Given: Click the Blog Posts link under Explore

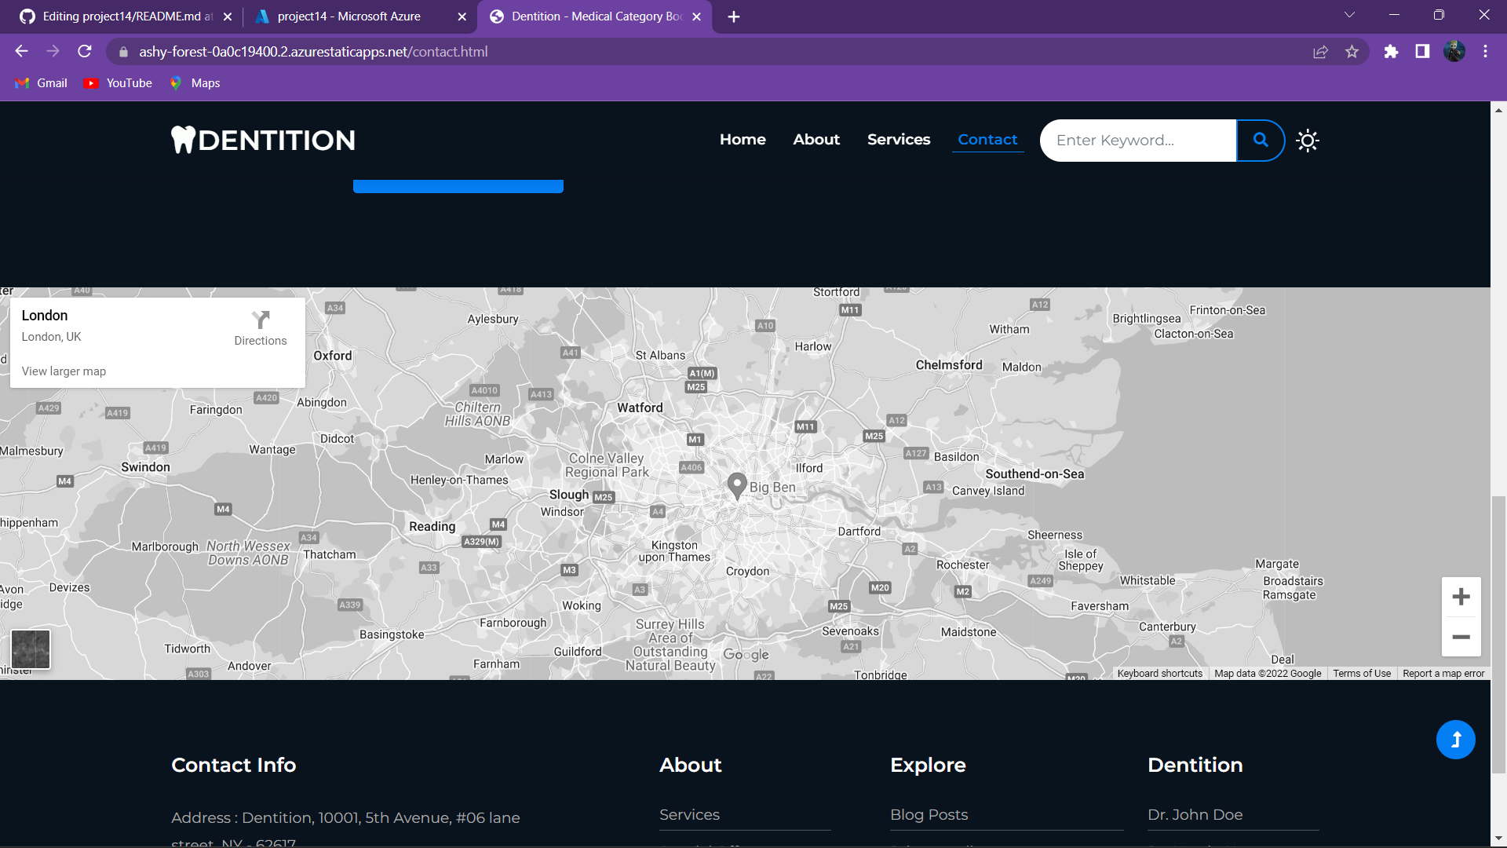Looking at the screenshot, I should 929,815.
